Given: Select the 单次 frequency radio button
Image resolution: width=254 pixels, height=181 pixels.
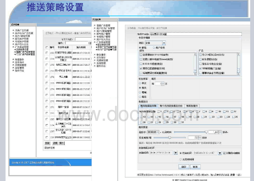Looking at the screenshot, I should [140, 83].
